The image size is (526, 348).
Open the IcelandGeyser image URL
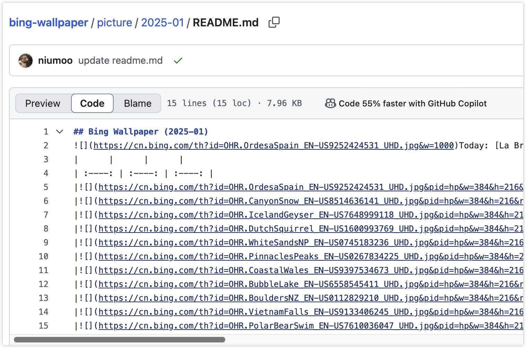point(311,215)
